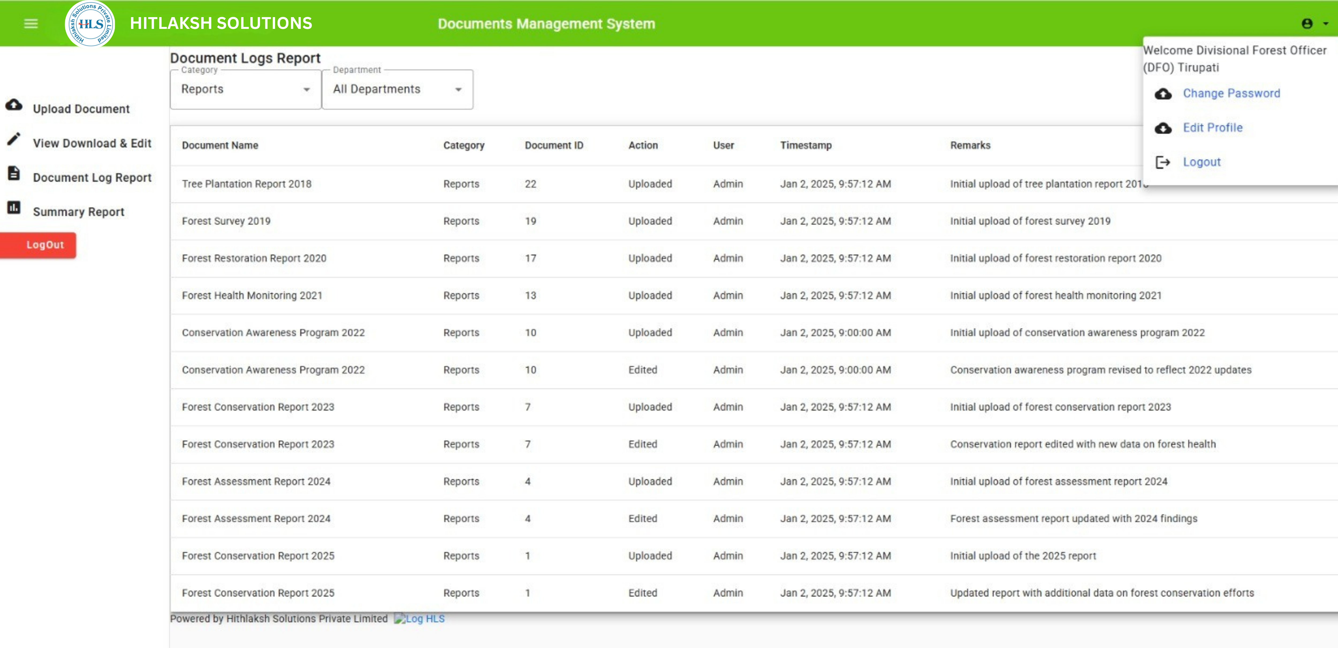Open the hamburger menu icon

click(x=31, y=24)
